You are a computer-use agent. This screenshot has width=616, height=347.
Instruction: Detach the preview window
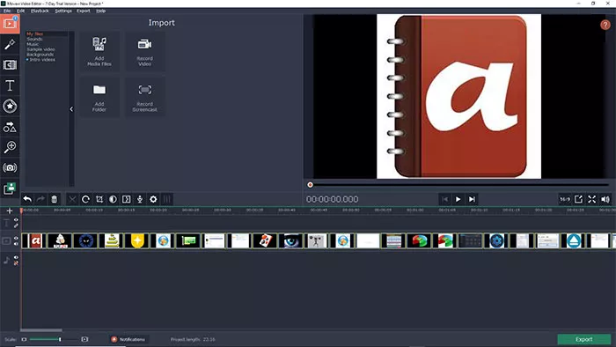(x=578, y=199)
